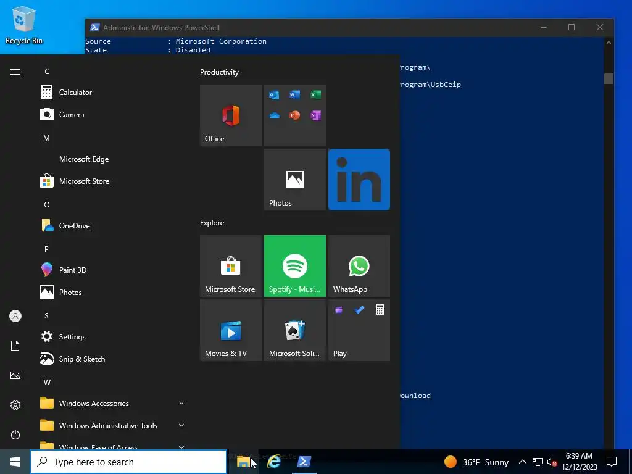632x474 pixels.
Task: Open the Microsoft Store tile under Explore
Action: (x=231, y=266)
